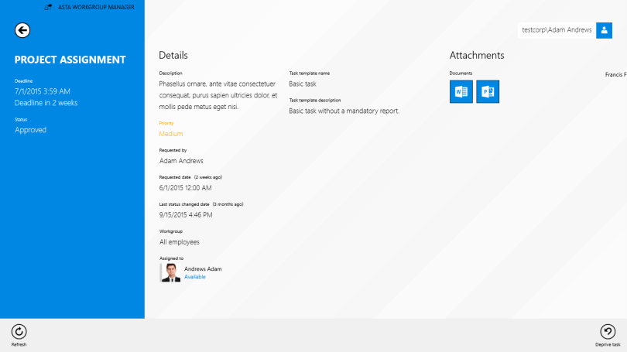Click the Andrews Adam assignee name
Screen dimensions: 627x352
pyautogui.click(x=203, y=268)
